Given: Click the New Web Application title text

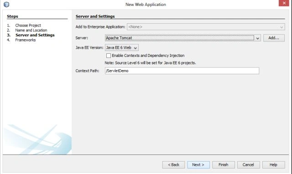Looking at the screenshot, I should coord(146,5).
